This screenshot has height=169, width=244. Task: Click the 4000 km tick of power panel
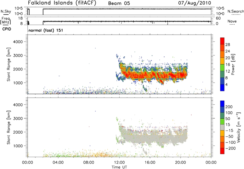[x=18, y=42]
